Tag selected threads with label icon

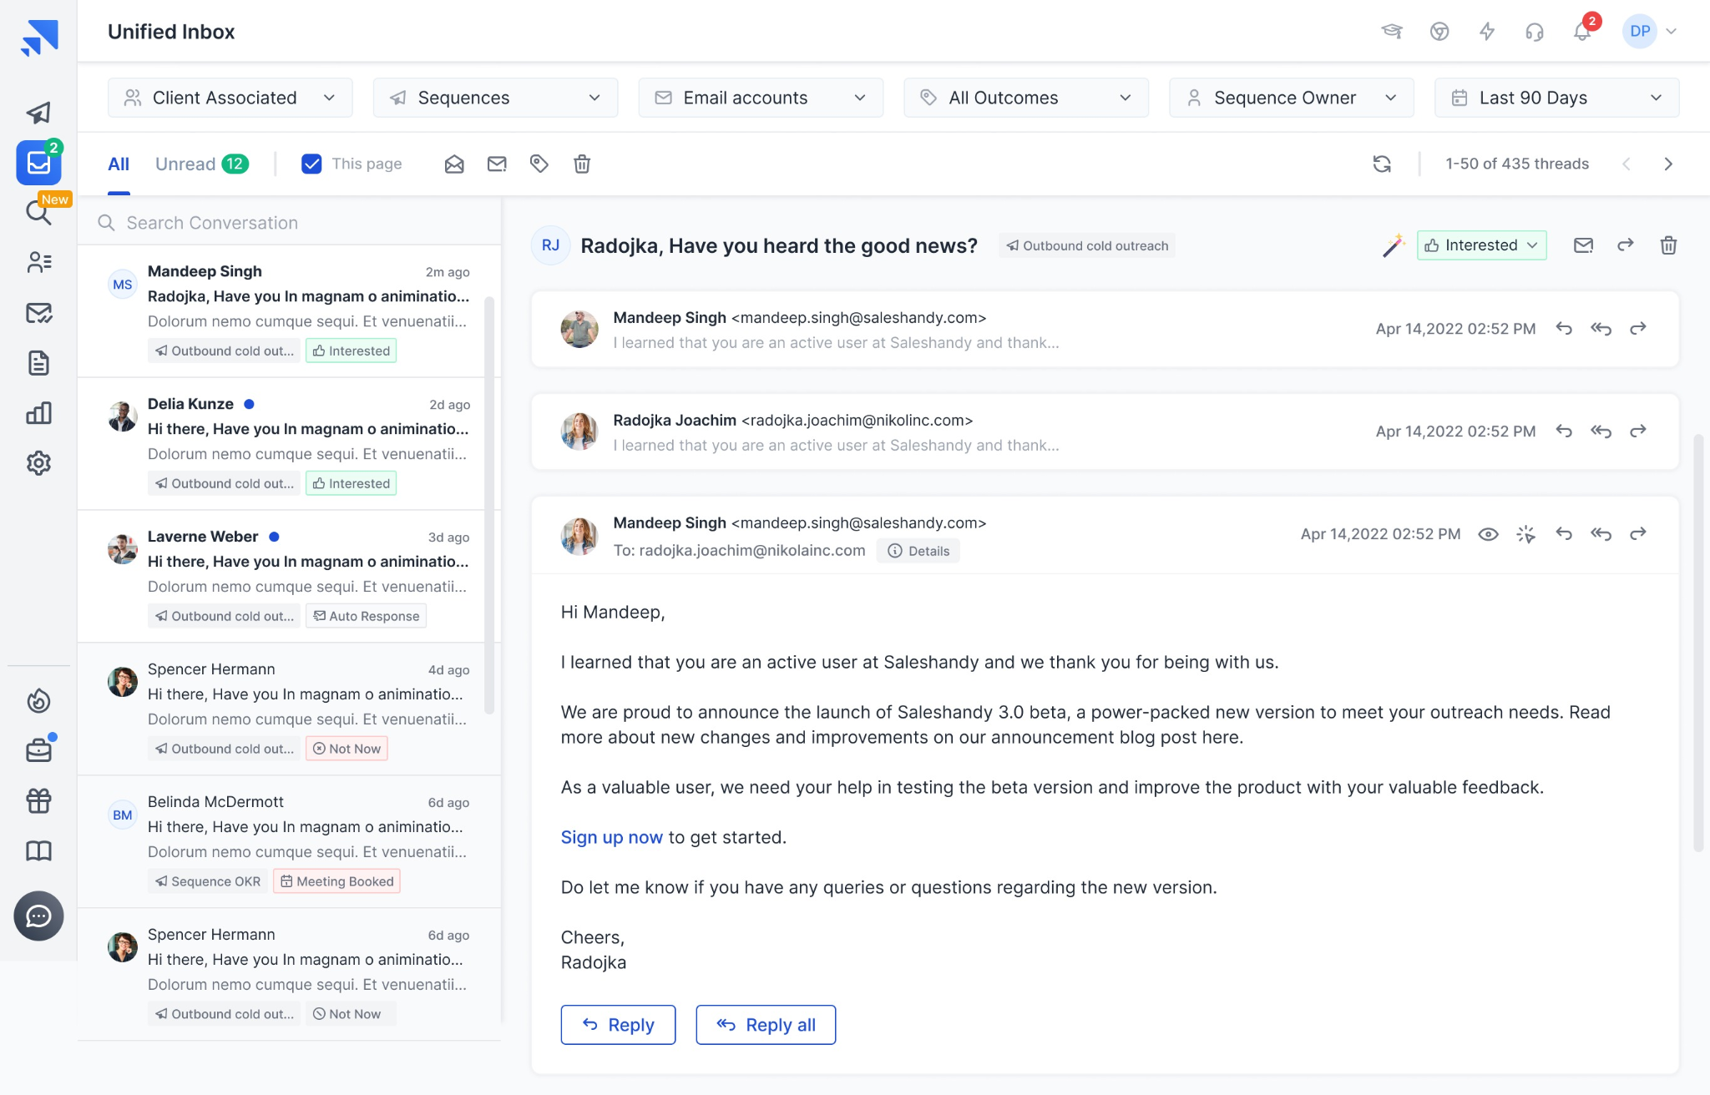[x=539, y=164]
